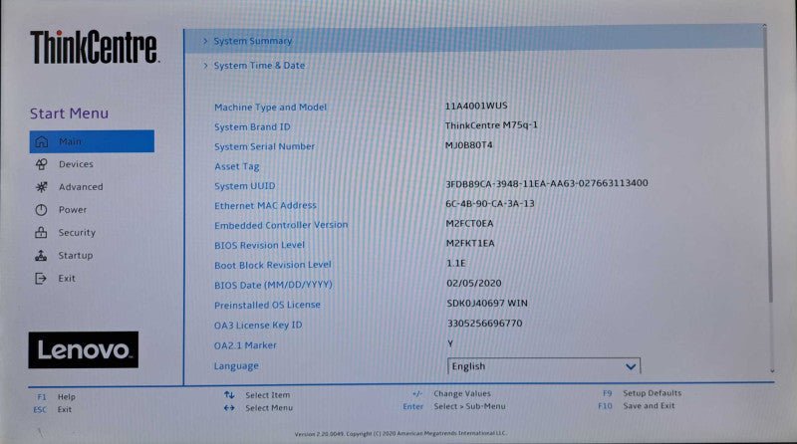Expand the System Summary submenu chevron
This screenshot has height=444, width=797.
[205, 41]
